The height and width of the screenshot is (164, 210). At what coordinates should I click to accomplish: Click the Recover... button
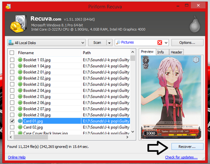187,147
